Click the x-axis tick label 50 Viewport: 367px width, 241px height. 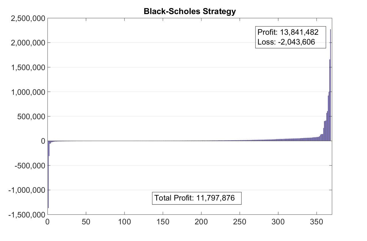pyautogui.click(x=86, y=222)
